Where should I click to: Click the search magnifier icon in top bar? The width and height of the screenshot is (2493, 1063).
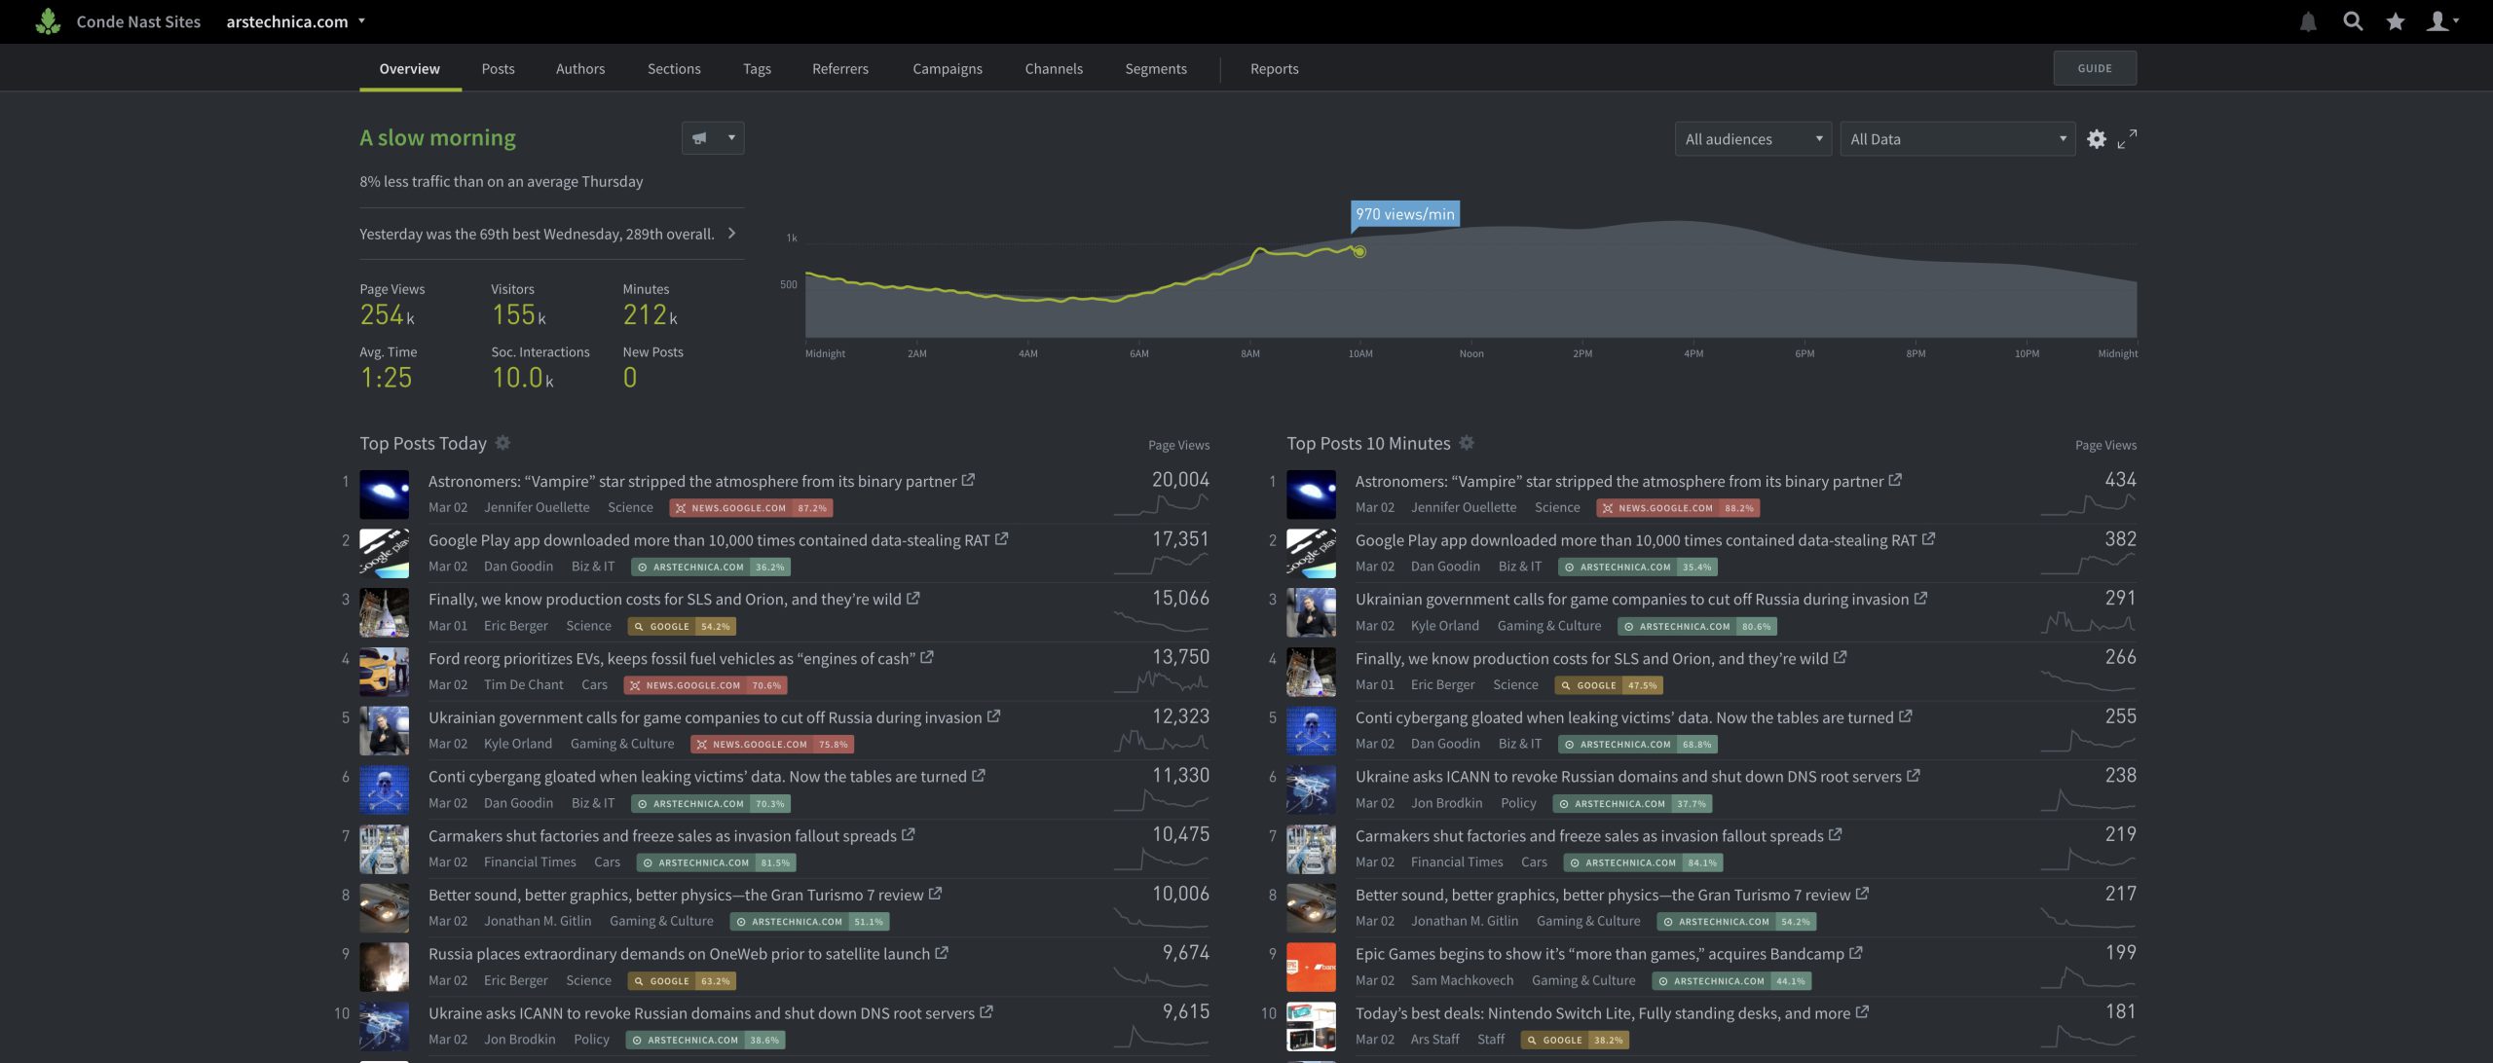[2352, 20]
